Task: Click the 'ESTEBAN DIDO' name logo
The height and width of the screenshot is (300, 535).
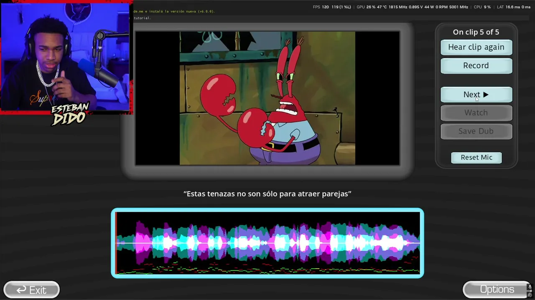Action: tap(70, 113)
